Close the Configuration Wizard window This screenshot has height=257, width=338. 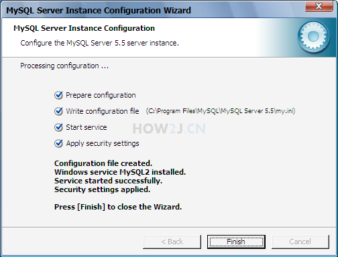[319, 6]
